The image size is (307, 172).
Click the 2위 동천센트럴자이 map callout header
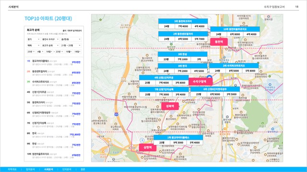pyautogui.click(x=183, y=34)
